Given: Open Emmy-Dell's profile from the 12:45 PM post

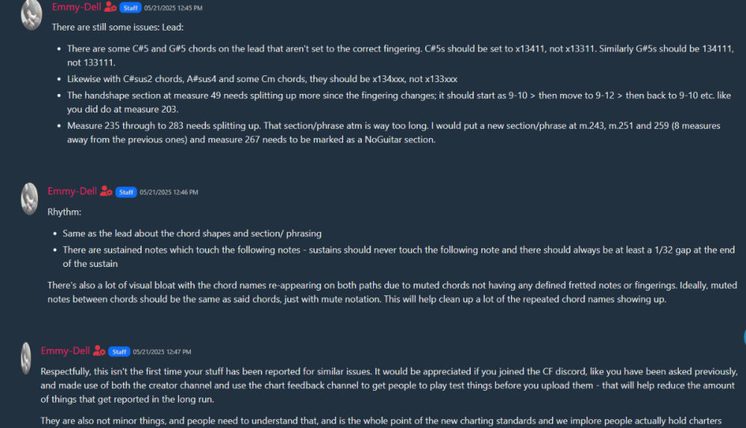Looking at the screenshot, I should [x=76, y=7].
